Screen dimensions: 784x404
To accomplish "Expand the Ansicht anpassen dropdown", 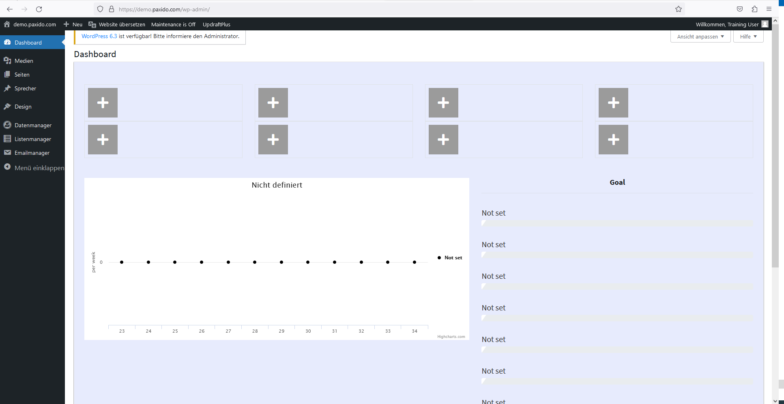I will coord(700,36).
